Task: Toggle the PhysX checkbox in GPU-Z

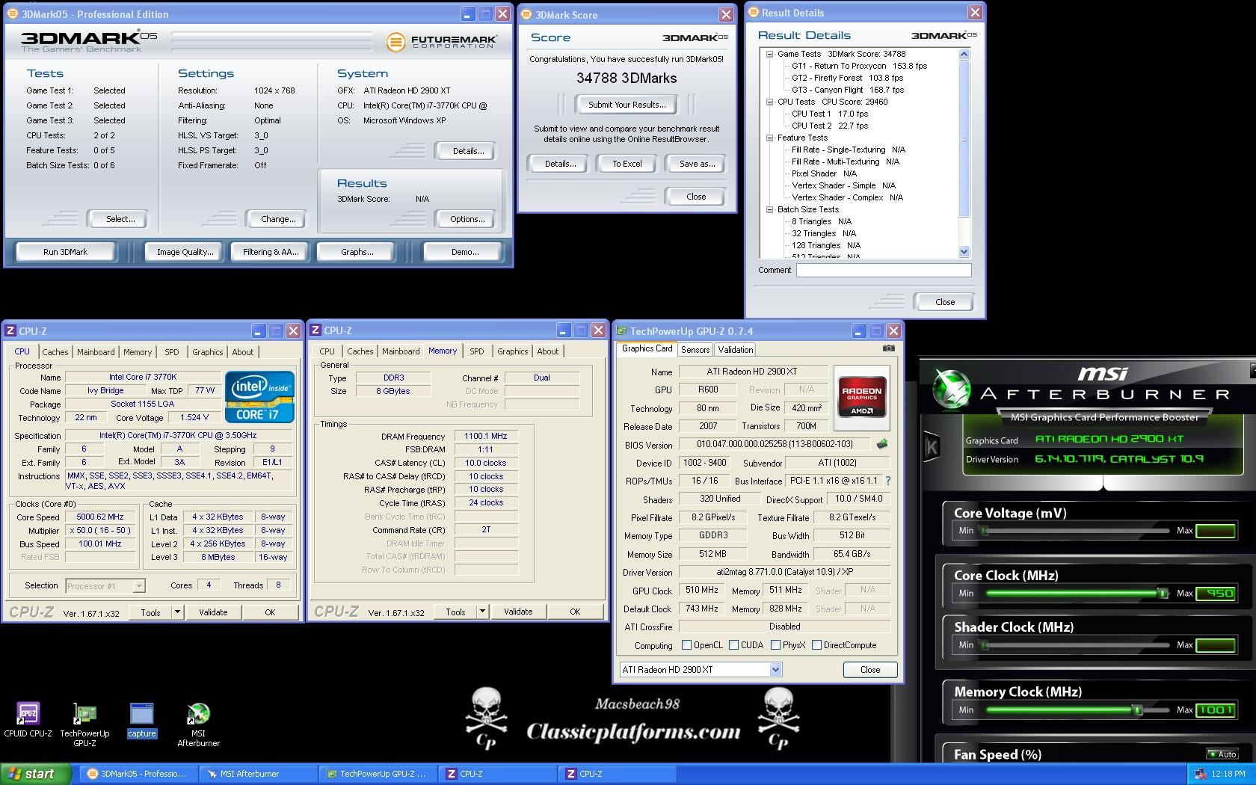Action: (x=775, y=645)
